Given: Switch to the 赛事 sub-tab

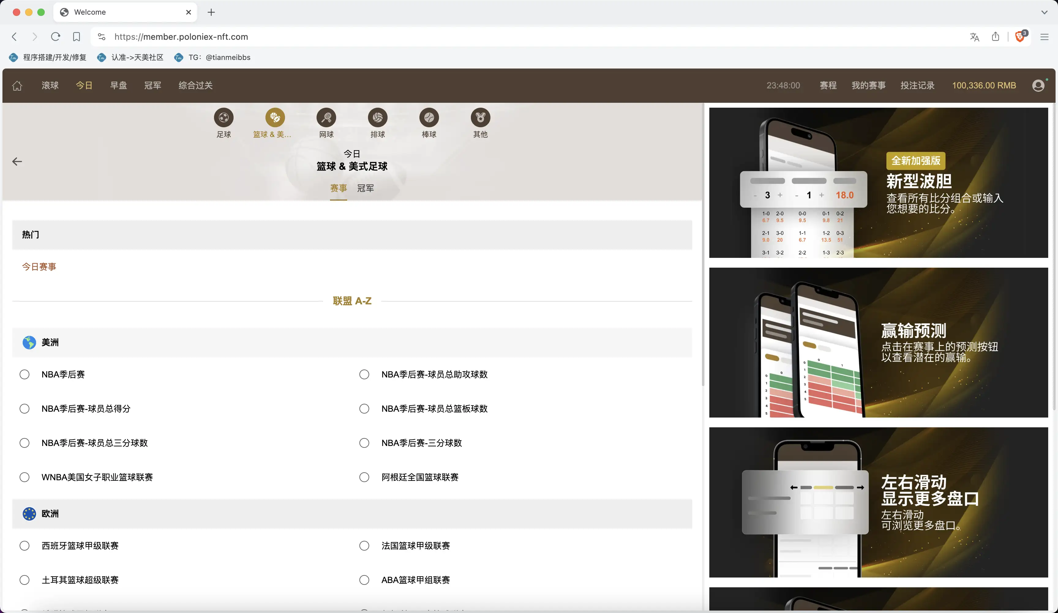Looking at the screenshot, I should coord(338,188).
